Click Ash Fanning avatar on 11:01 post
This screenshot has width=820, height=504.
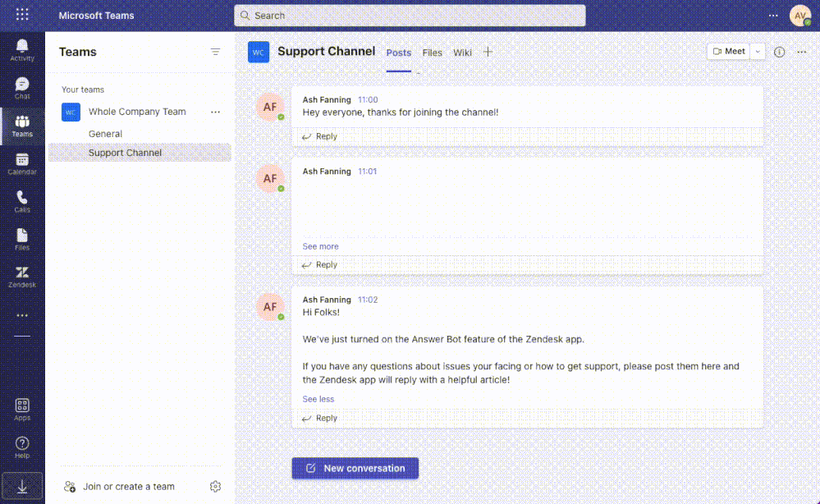(270, 179)
